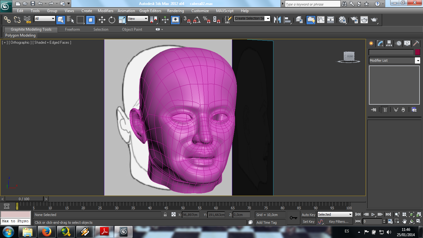Click the Key Filters button
Image resolution: width=423 pixels, height=238 pixels.
pyautogui.click(x=338, y=222)
